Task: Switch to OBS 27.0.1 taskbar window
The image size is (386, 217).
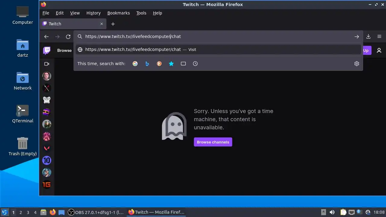Action: click(x=96, y=212)
